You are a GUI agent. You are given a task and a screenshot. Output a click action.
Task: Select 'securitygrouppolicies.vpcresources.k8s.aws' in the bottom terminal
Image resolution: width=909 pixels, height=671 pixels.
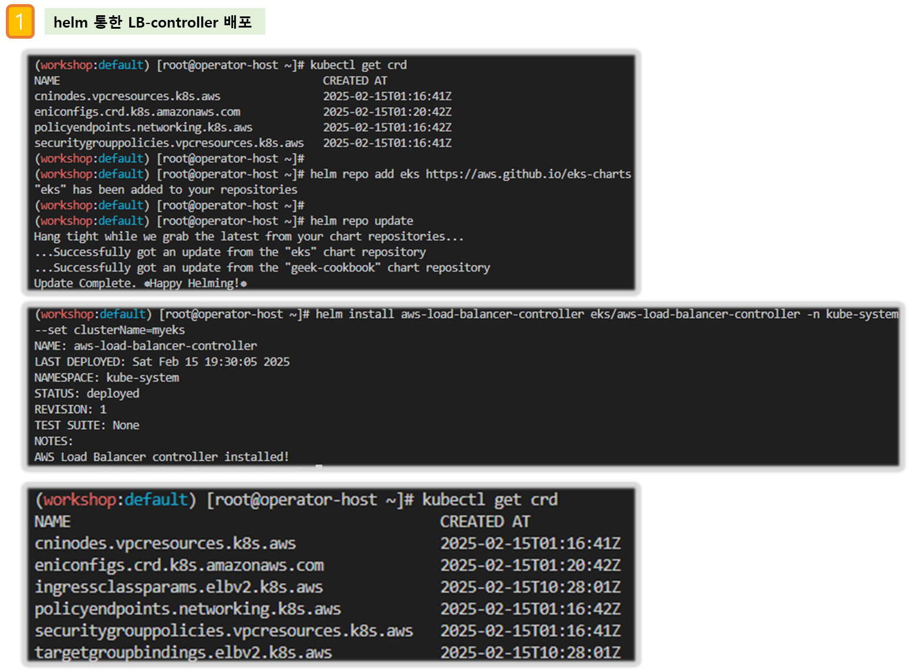tap(224, 631)
